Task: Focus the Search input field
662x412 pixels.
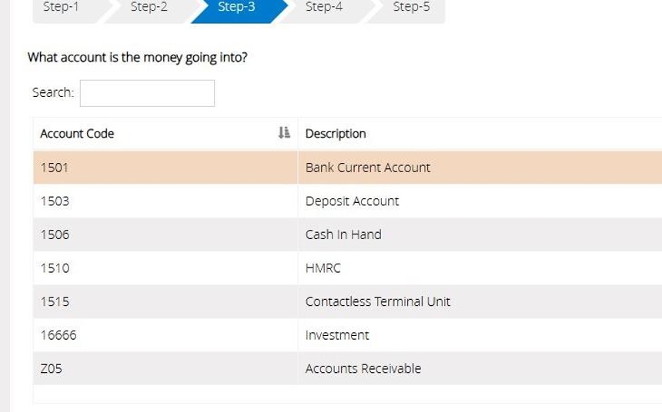Action: pos(147,93)
